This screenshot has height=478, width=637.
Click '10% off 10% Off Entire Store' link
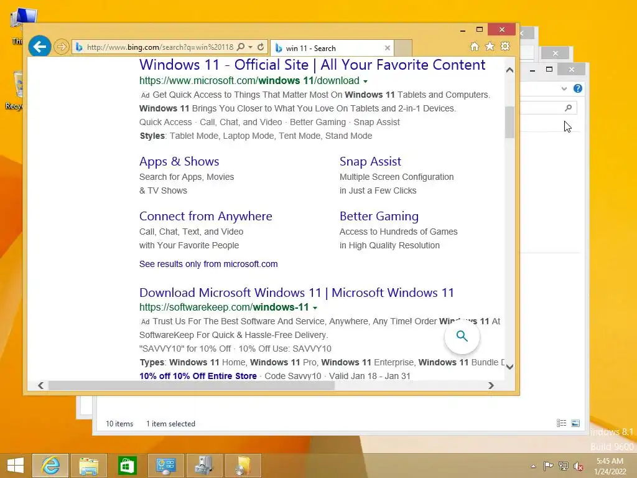click(x=198, y=376)
